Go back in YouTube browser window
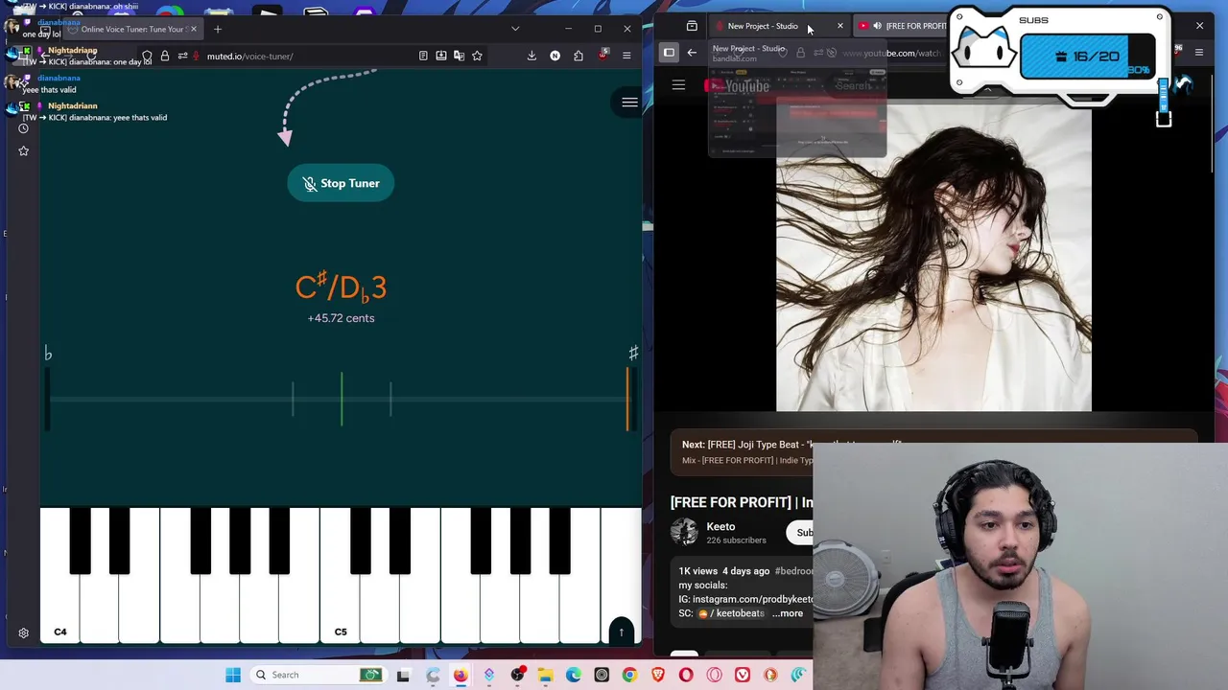This screenshot has height=690, width=1228. (692, 53)
